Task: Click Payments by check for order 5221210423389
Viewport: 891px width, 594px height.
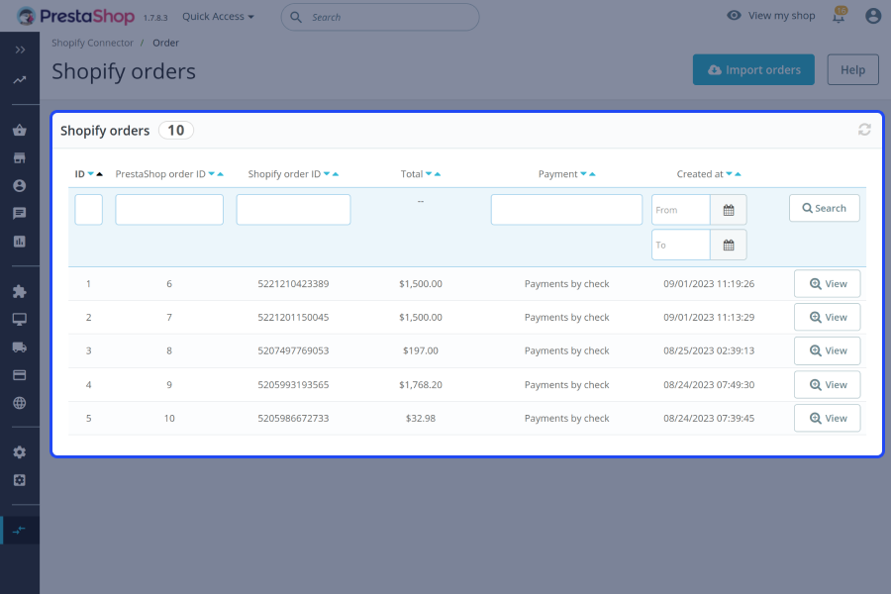Action: pos(566,284)
